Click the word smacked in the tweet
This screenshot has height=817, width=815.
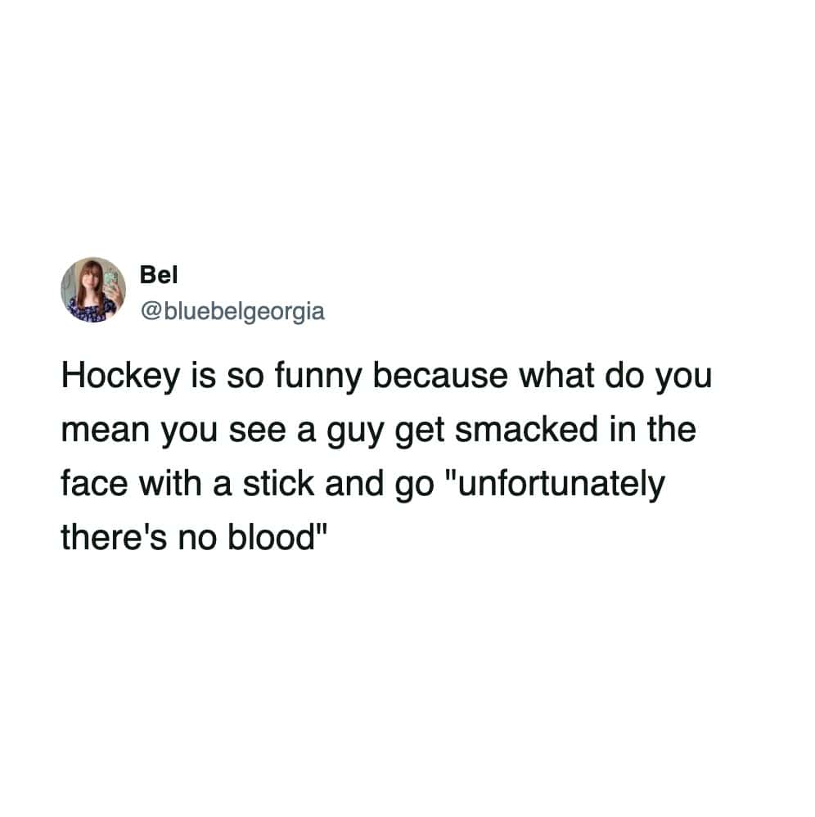(526, 429)
